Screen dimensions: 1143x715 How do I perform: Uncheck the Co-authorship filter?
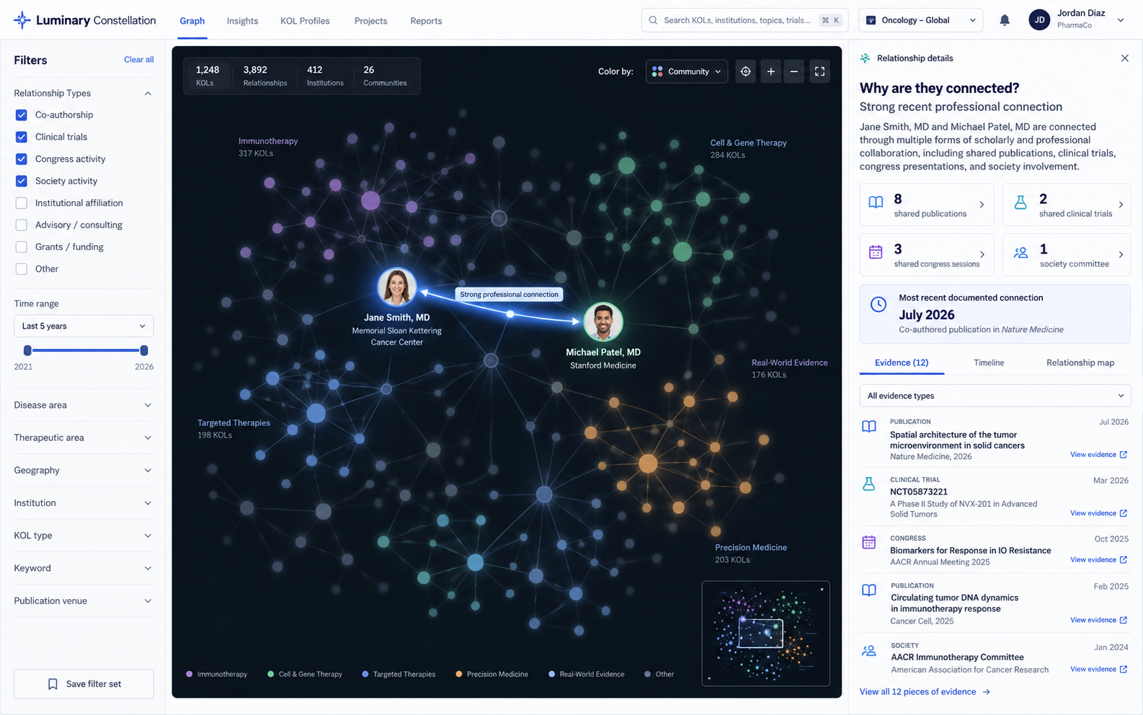tap(22, 115)
